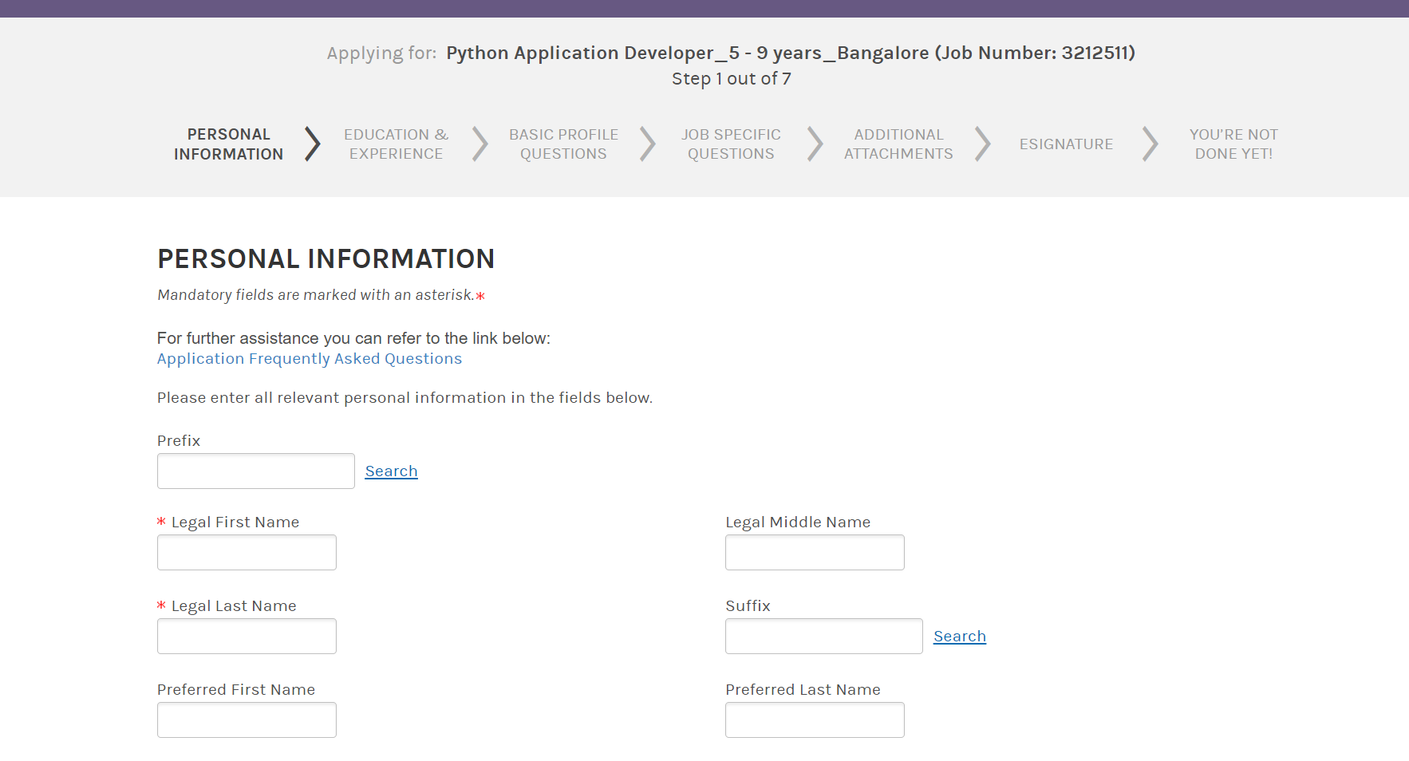Go to Basic Profile Questions step
Screen dimensions: 1409x761
click(x=563, y=144)
